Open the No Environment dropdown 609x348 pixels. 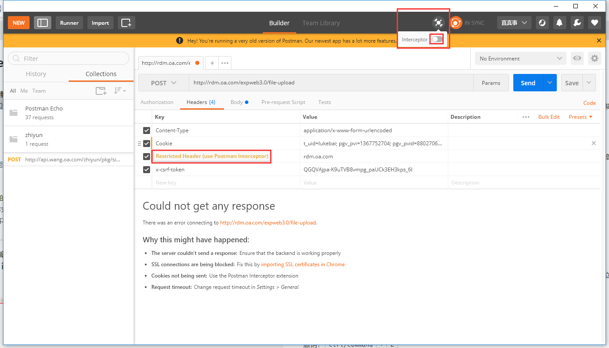click(520, 59)
